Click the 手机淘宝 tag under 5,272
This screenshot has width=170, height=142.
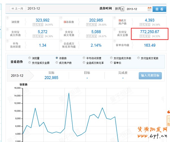coord(38,36)
